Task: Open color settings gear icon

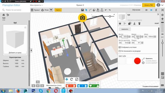Action: tap(143, 63)
